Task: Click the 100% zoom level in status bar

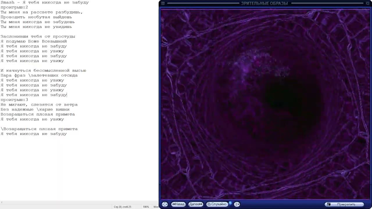Action: click(x=146, y=207)
